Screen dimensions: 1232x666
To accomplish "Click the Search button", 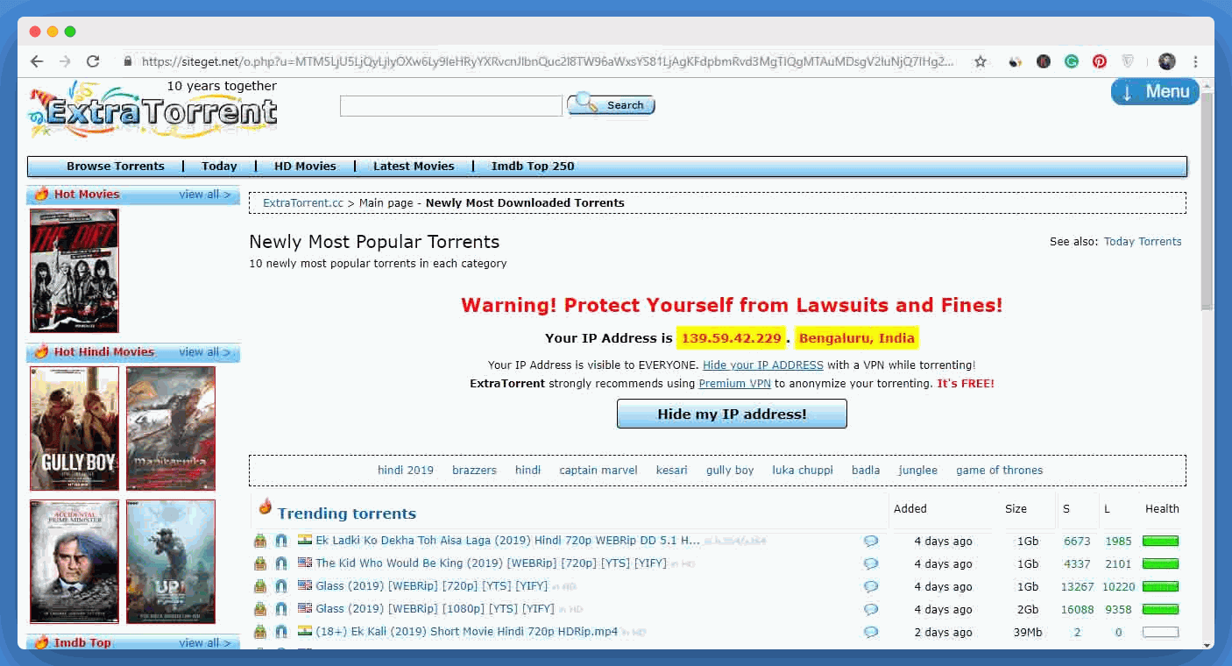I will coord(612,105).
